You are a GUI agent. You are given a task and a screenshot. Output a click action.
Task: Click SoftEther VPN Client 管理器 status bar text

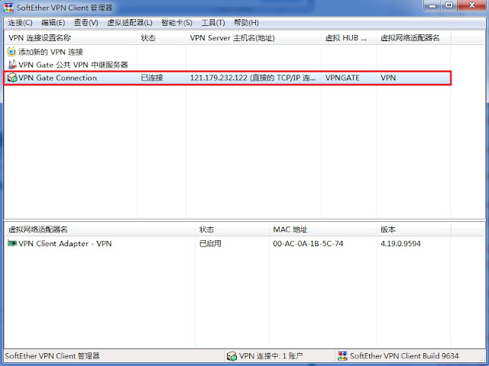[53, 356]
